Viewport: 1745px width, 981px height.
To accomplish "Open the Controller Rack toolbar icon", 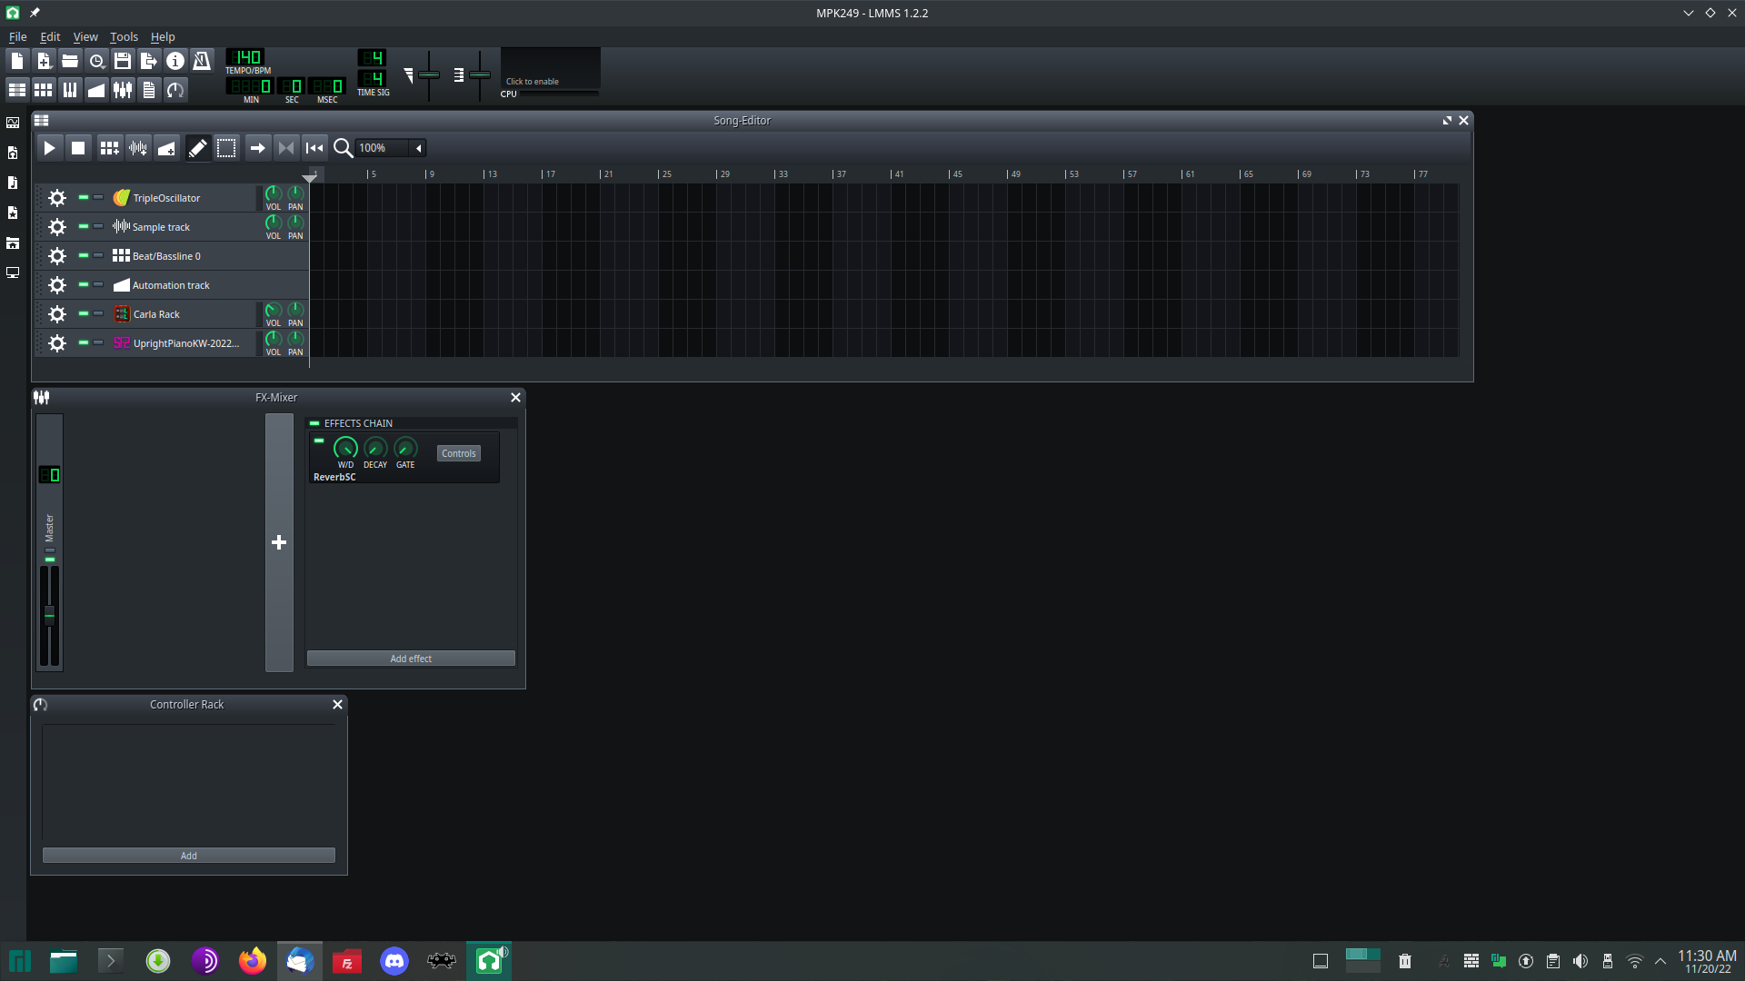I will (x=174, y=89).
